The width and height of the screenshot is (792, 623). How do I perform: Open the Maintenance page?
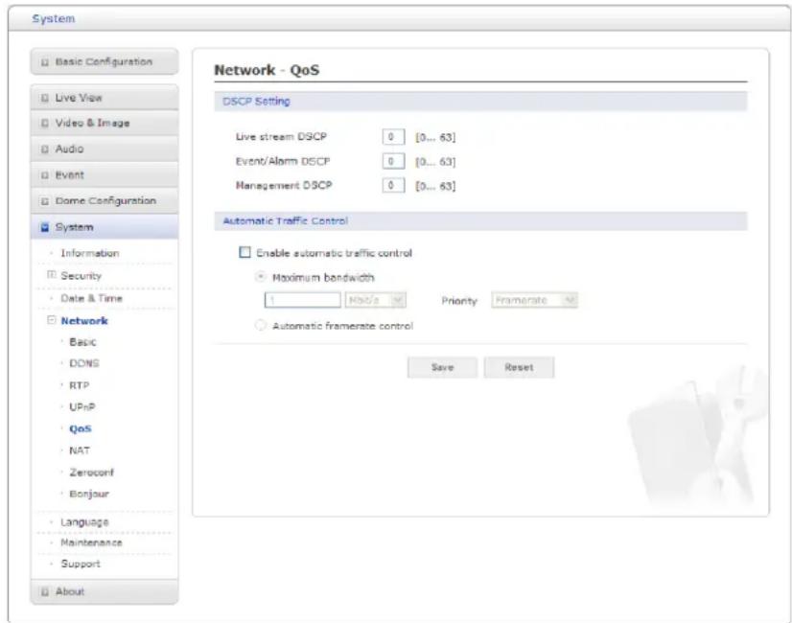tap(91, 542)
